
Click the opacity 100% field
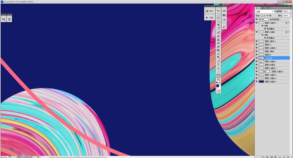pos(286,11)
